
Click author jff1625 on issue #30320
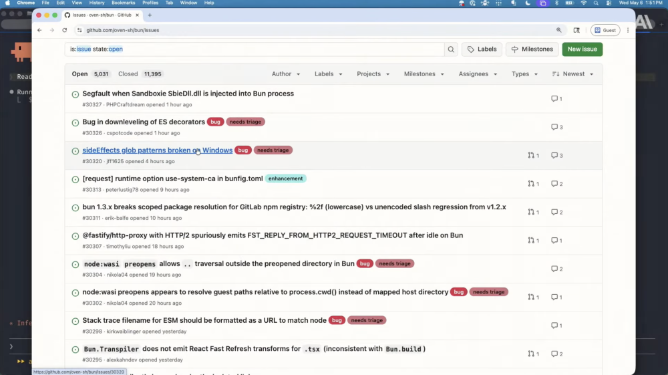(115, 162)
